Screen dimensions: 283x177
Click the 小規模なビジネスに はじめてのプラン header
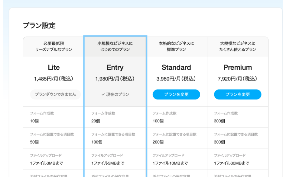pos(115,46)
